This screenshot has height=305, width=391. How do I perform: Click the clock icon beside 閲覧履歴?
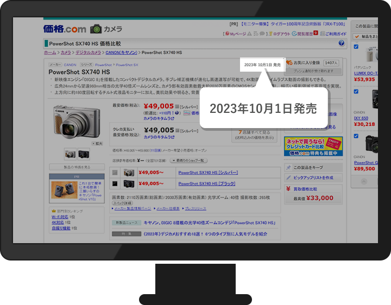[x=294, y=34]
